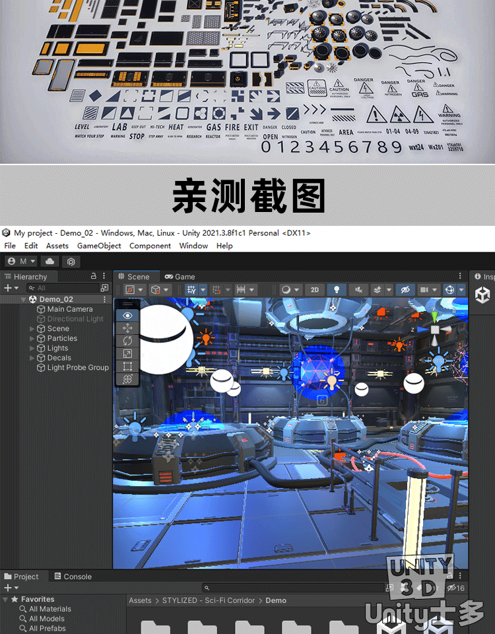
Task: Toggle scene visibility hidden-objects eye button
Action: click(405, 289)
